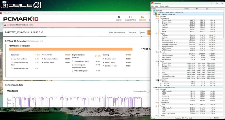The image size is (225, 120).
Task: Expand the App Start-up Score chevron
Action: (x=12, y=59)
